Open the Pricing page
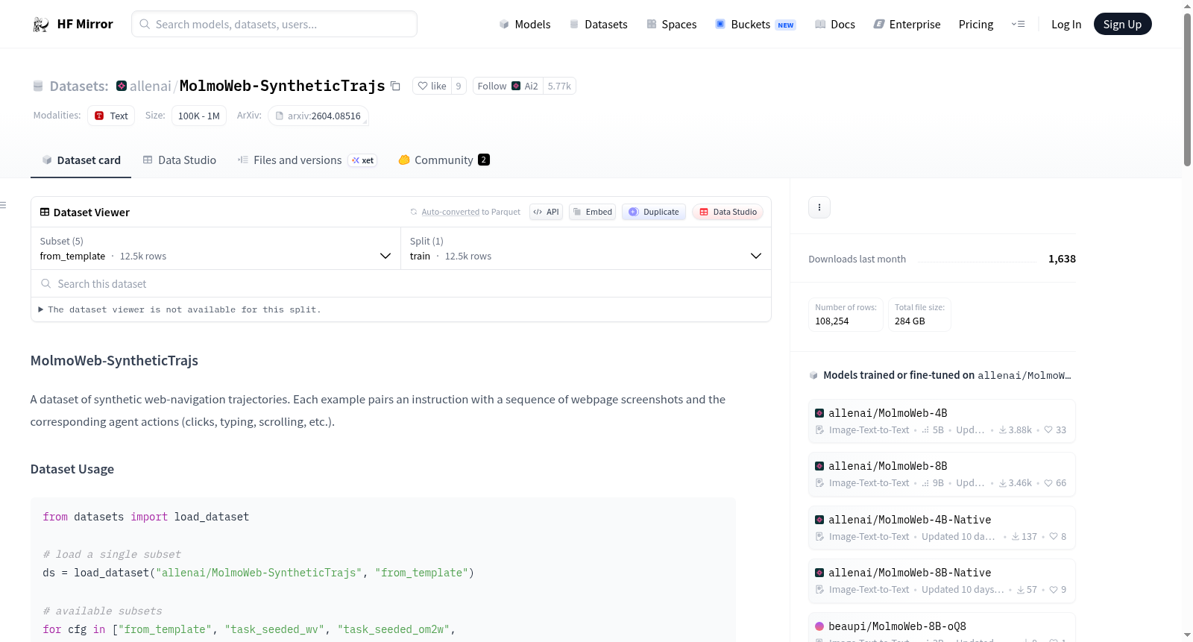The image size is (1193, 642). point(976,24)
